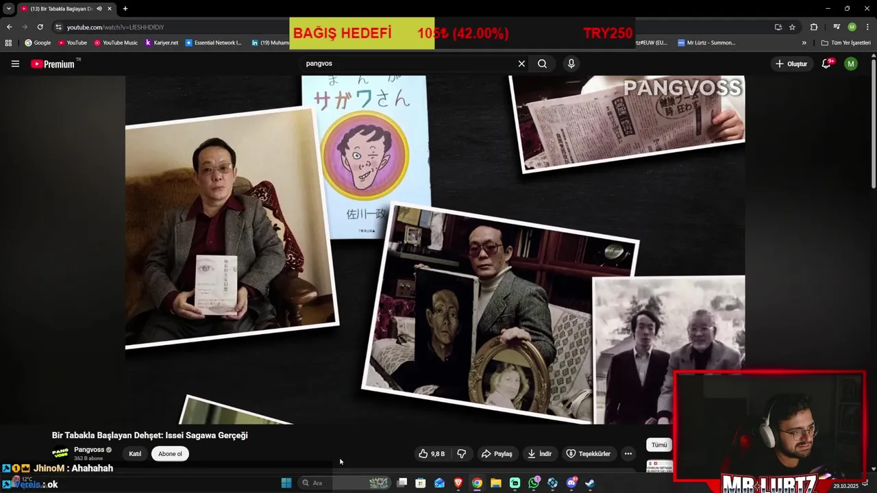The image size is (877, 493).
Task: Open the apps grid in bookmarks bar
Action: pyautogui.click(x=8, y=42)
